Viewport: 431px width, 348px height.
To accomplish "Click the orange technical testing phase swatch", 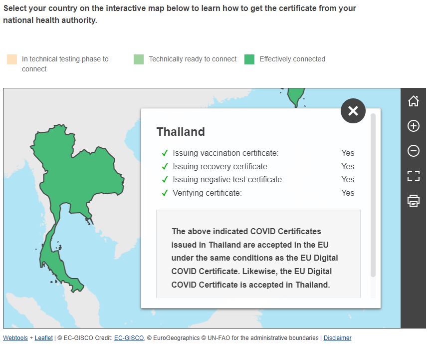I will (x=12, y=59).
